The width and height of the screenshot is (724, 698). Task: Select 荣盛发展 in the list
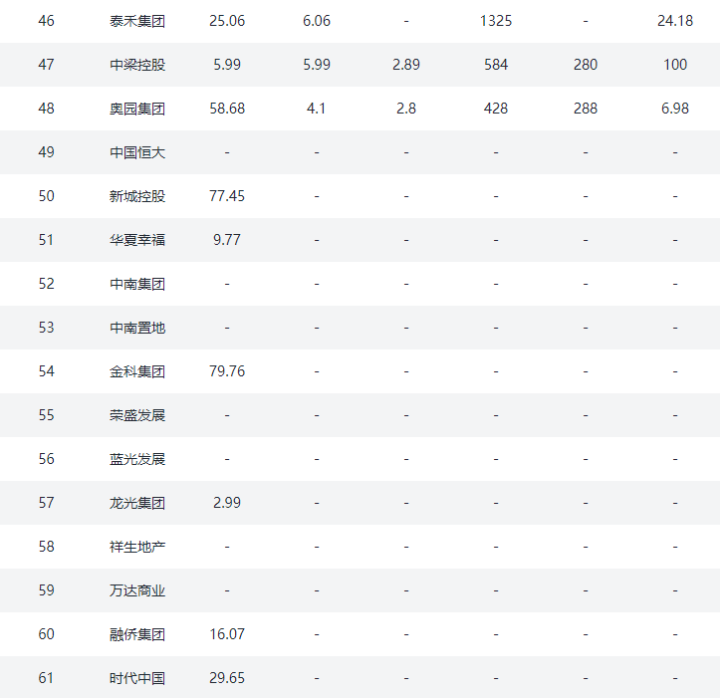pyautogui.click(x=137, y=415)
